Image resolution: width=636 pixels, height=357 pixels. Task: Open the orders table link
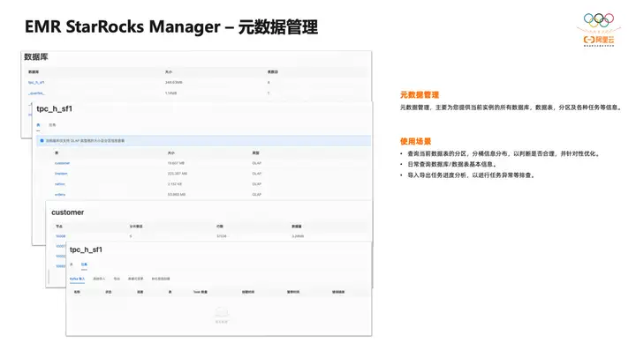tap(60, 195)
